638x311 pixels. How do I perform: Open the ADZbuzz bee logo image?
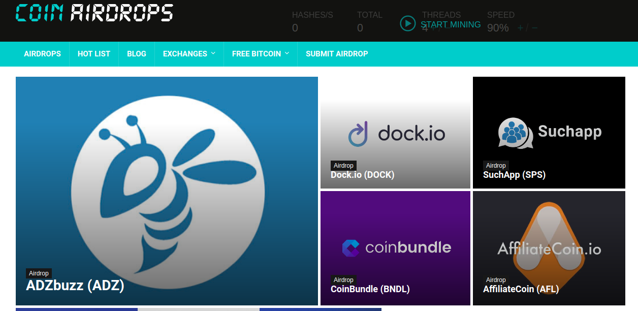coord(167,191)
